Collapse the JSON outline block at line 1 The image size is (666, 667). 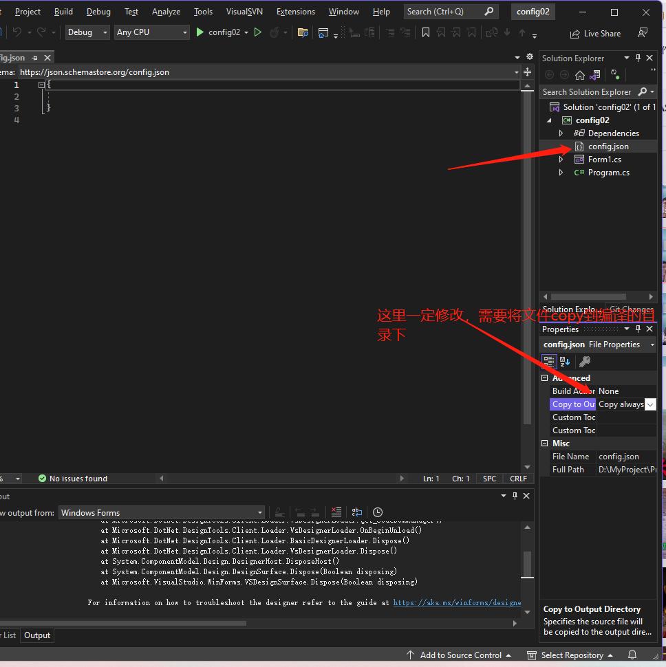(x=41, y=85)
